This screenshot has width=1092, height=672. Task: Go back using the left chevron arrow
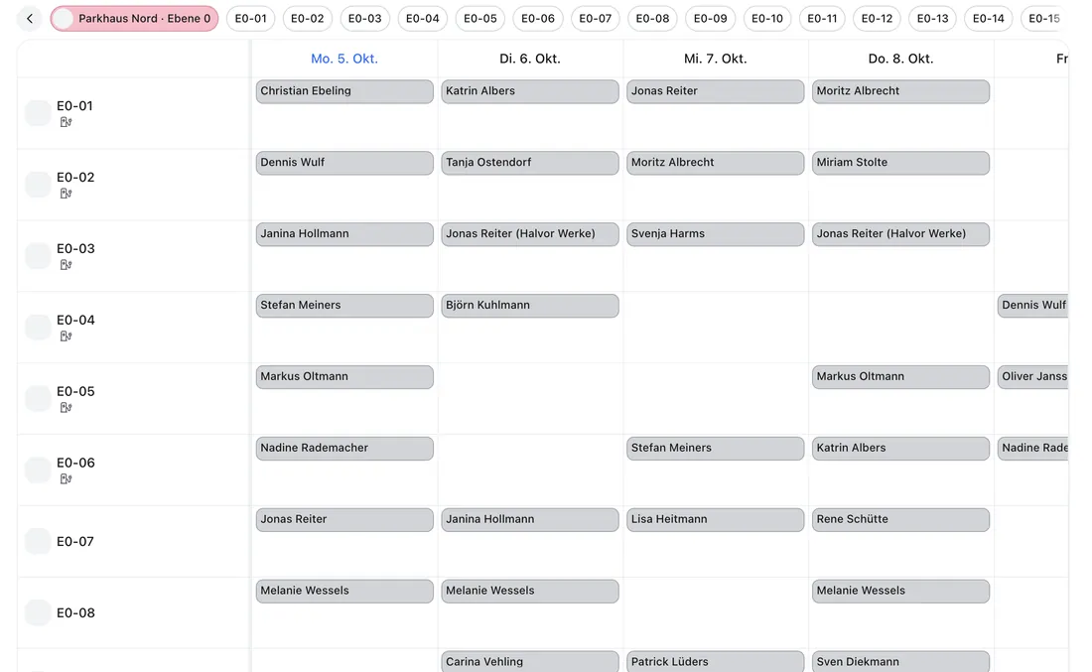pyautogui.click(x=29, y=19)
